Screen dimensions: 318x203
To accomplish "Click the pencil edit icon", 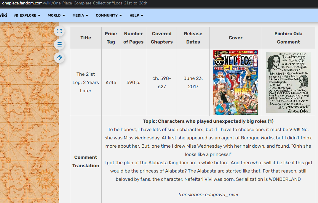I will tap(59, 58).
